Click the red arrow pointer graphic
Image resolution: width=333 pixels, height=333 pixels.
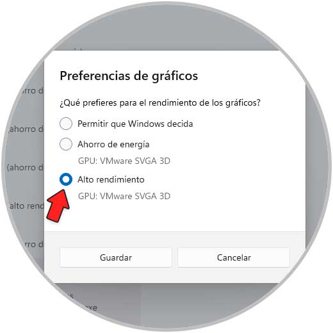(x=58, y=206)
